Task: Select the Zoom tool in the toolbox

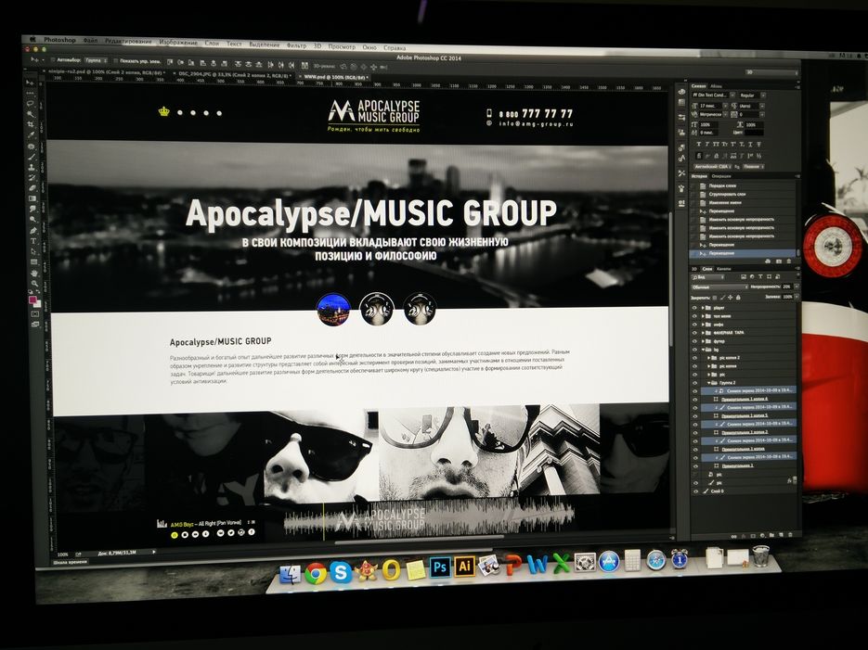Action: 34,284
